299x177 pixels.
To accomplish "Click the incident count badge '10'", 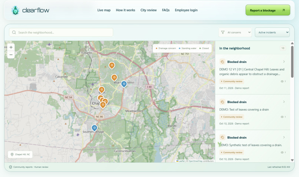I will pyautogui.click(x=283, y=48).
